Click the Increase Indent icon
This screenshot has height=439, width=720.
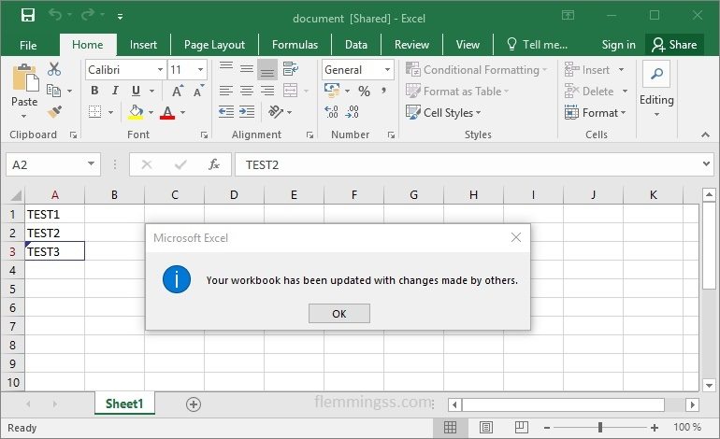click(x=247, y=111)
